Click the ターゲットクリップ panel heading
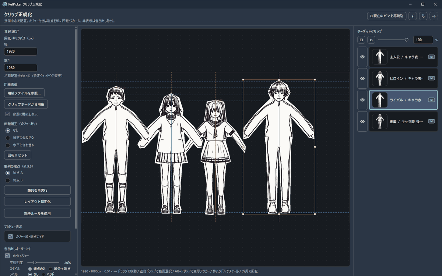The width and height of the screenshot is (442, 276). click(369, 32)
